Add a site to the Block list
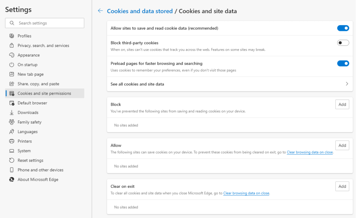This screenshot has width=357, height=218. (342, 104)
